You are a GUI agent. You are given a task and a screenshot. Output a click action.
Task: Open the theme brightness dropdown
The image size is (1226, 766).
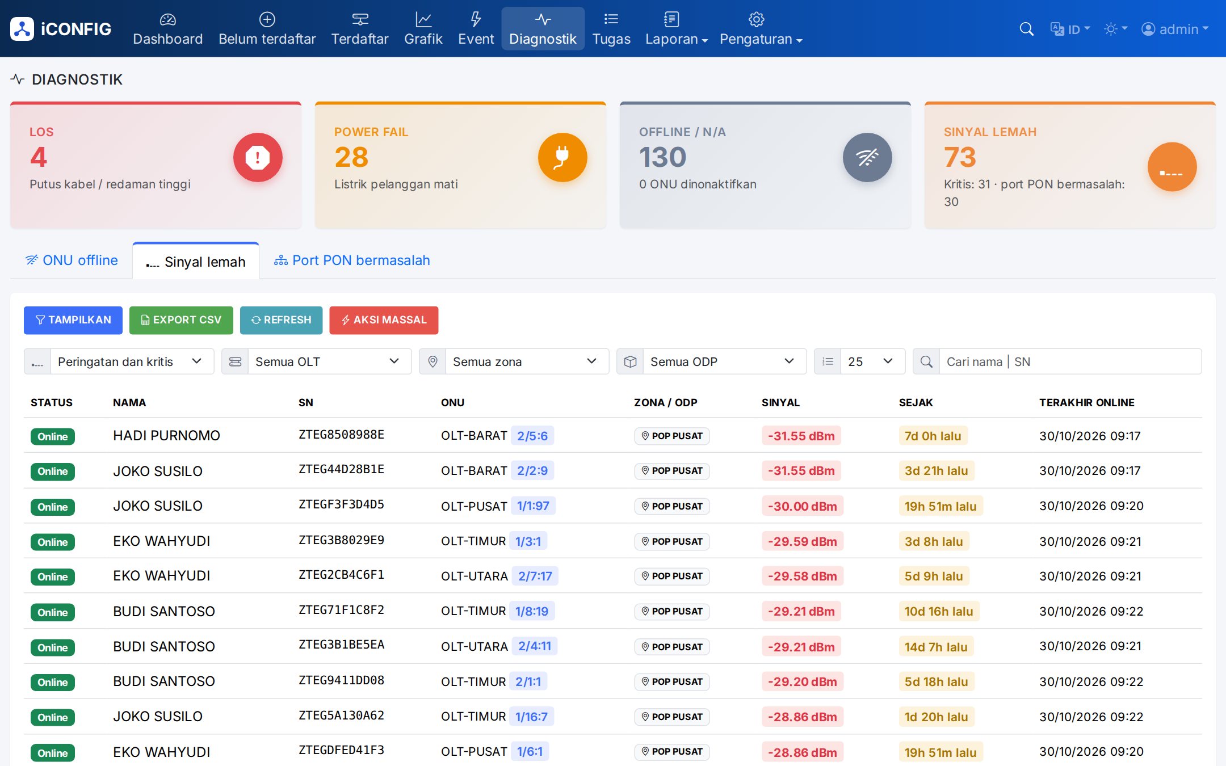point(1115,29)
